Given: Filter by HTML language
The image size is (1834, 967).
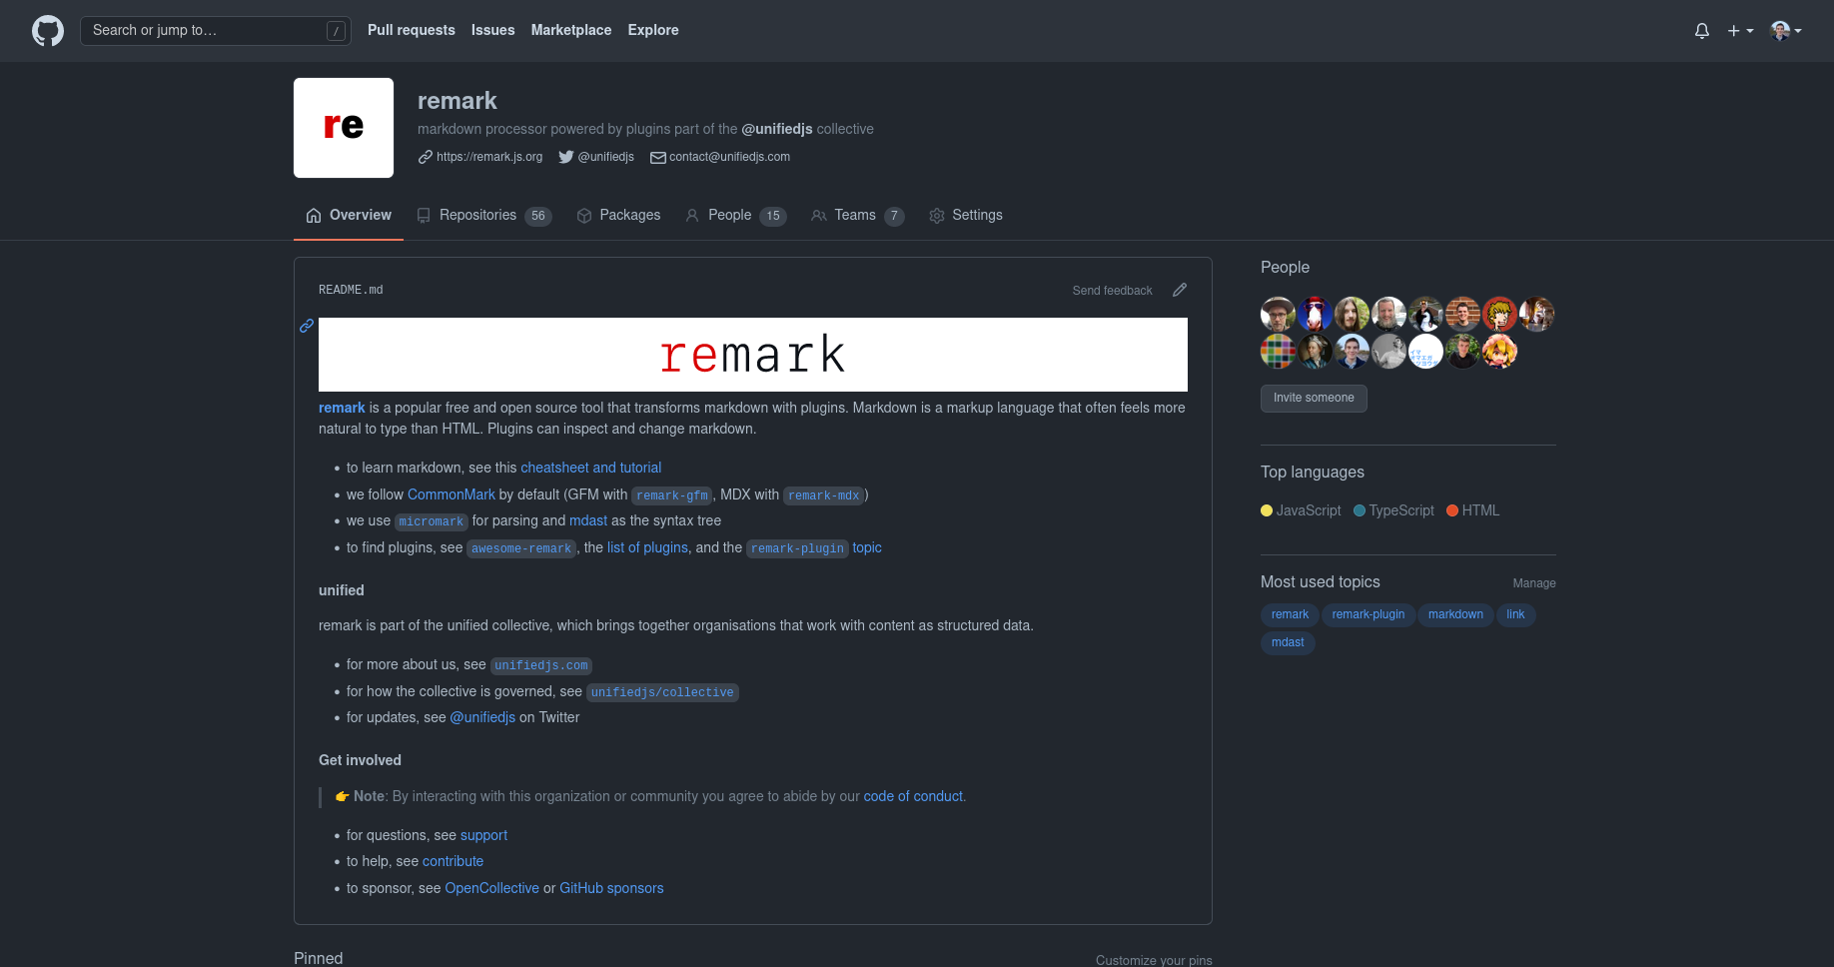Looking at the screenshot, I should (1472, 510).
